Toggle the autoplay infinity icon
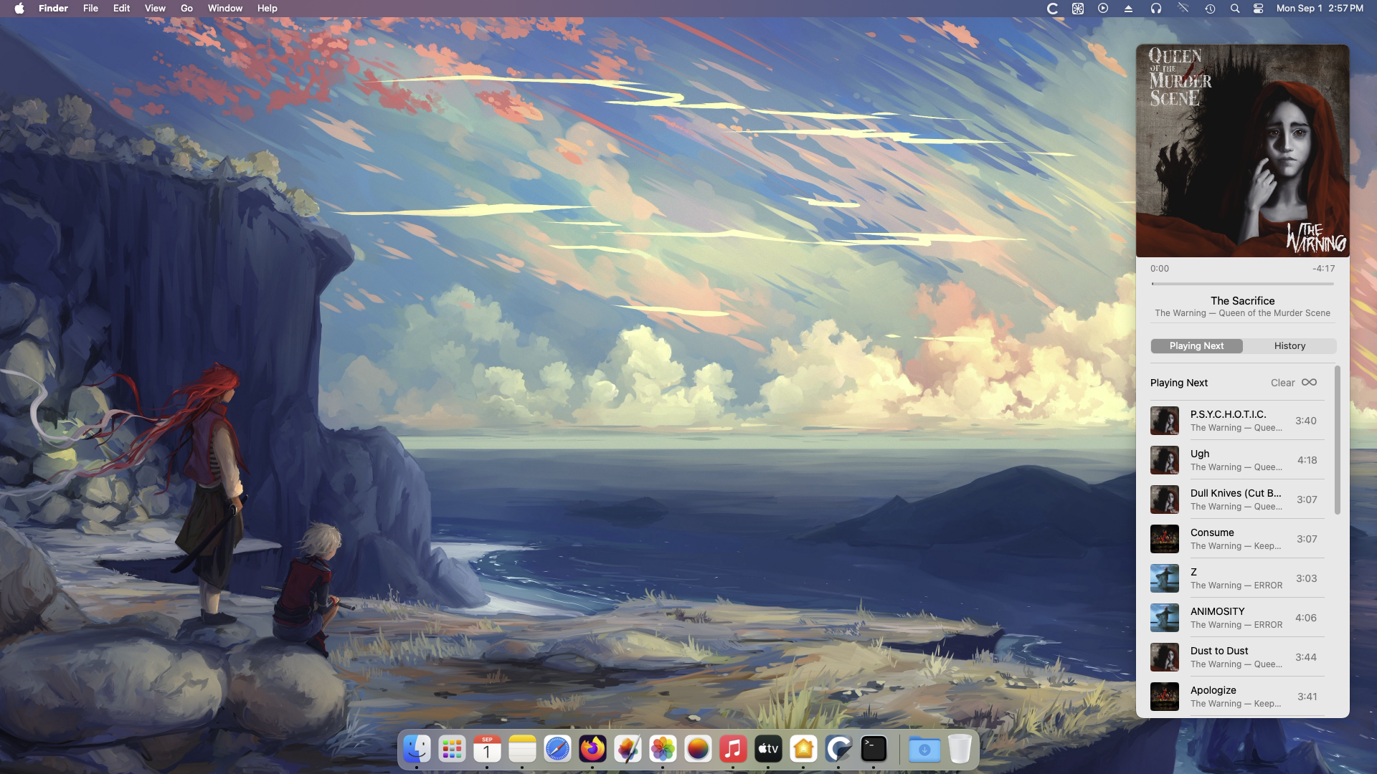 pyautogui.click(x=1309, y=383)
